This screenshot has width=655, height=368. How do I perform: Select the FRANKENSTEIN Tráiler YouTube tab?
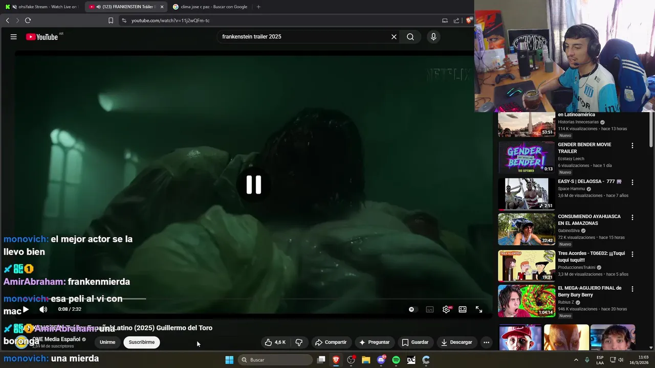coord(122,7)
